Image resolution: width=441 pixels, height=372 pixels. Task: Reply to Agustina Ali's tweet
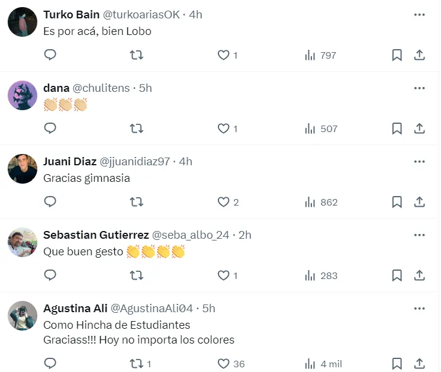(x=50, y=364)
